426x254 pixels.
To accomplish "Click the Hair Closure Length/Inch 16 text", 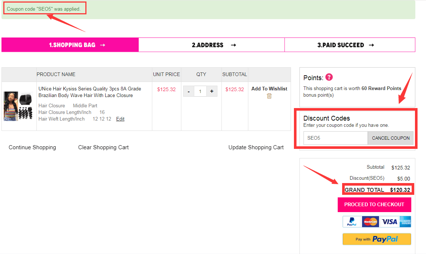I will coord(71,112).
